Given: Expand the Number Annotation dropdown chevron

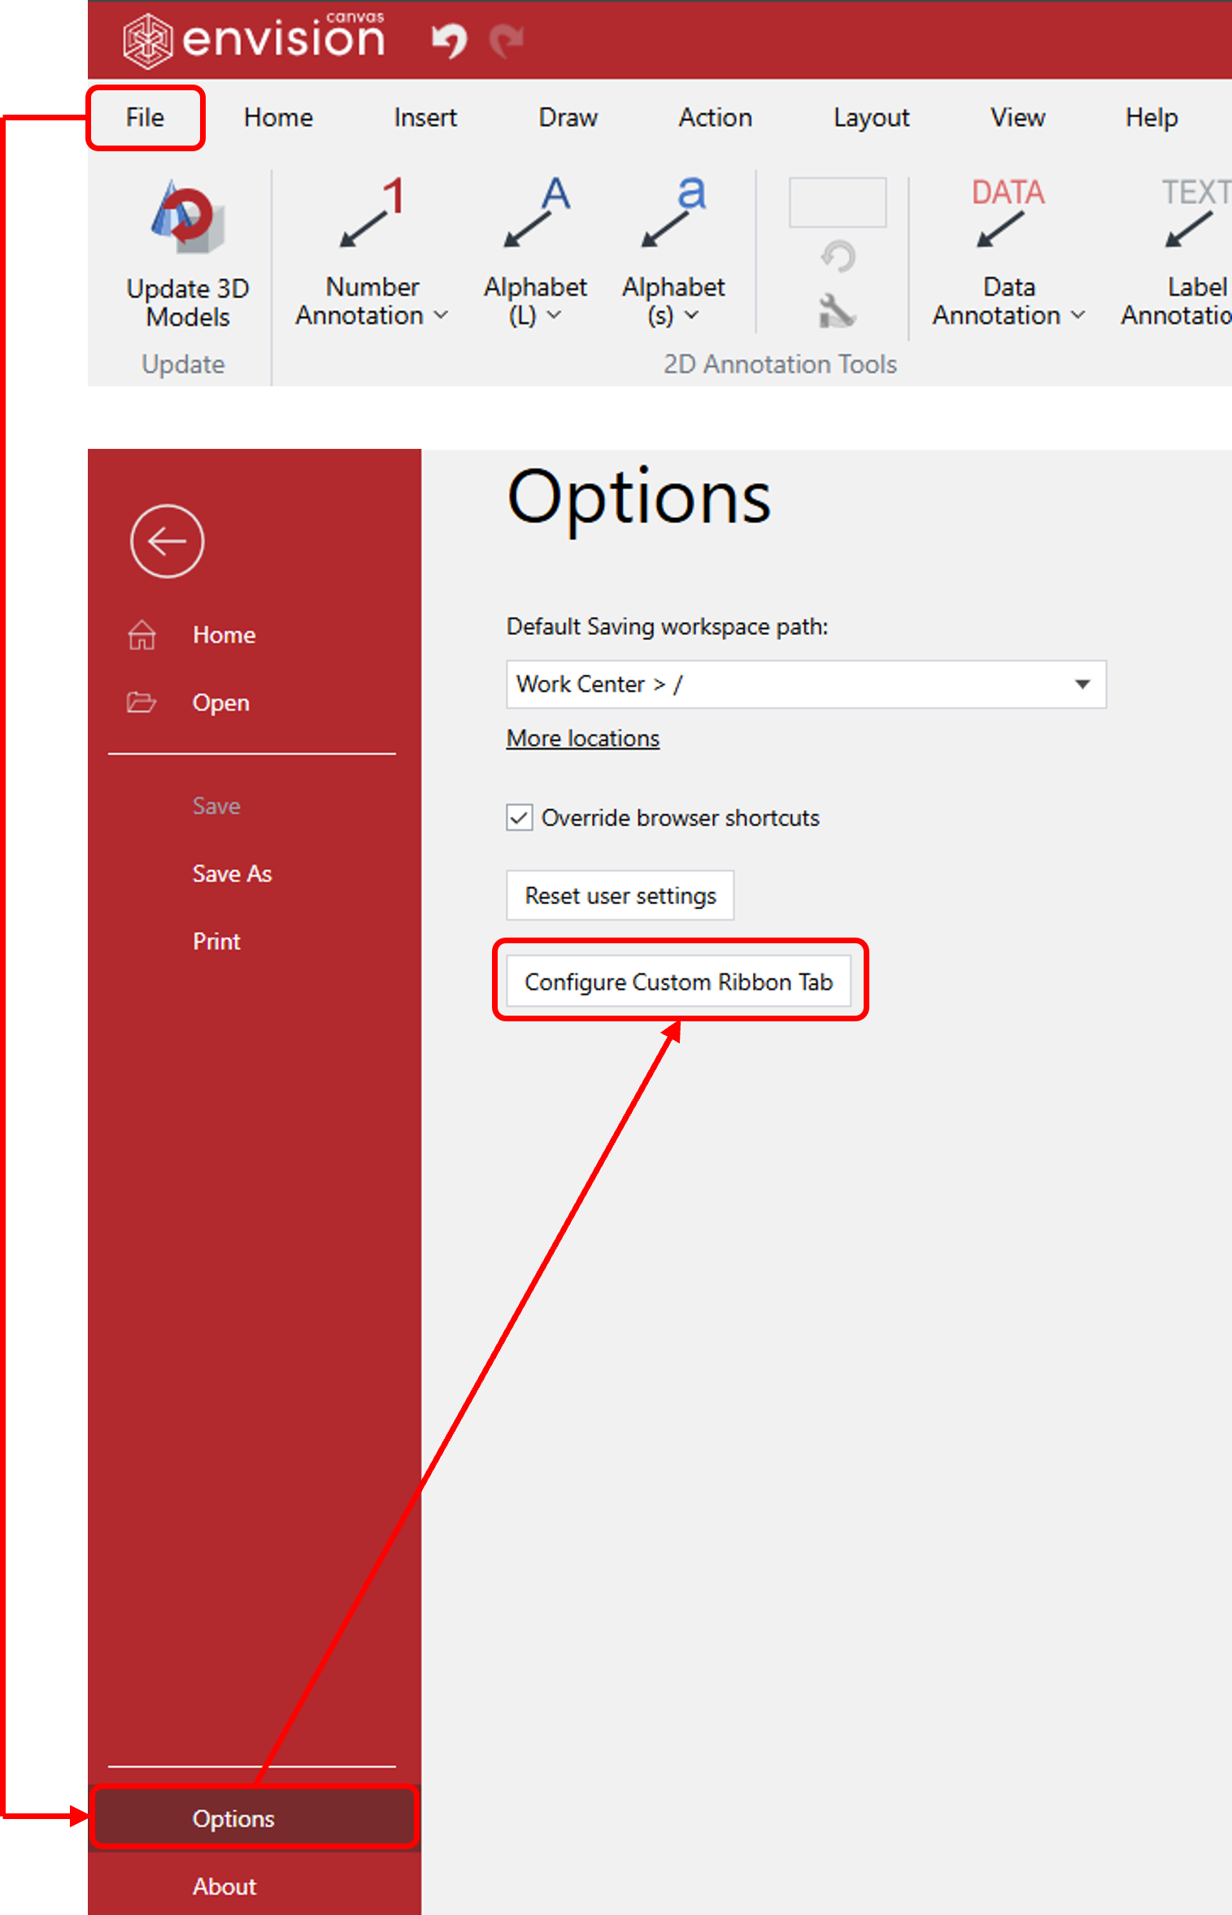Looking at the screenshot, I should 441,316.
